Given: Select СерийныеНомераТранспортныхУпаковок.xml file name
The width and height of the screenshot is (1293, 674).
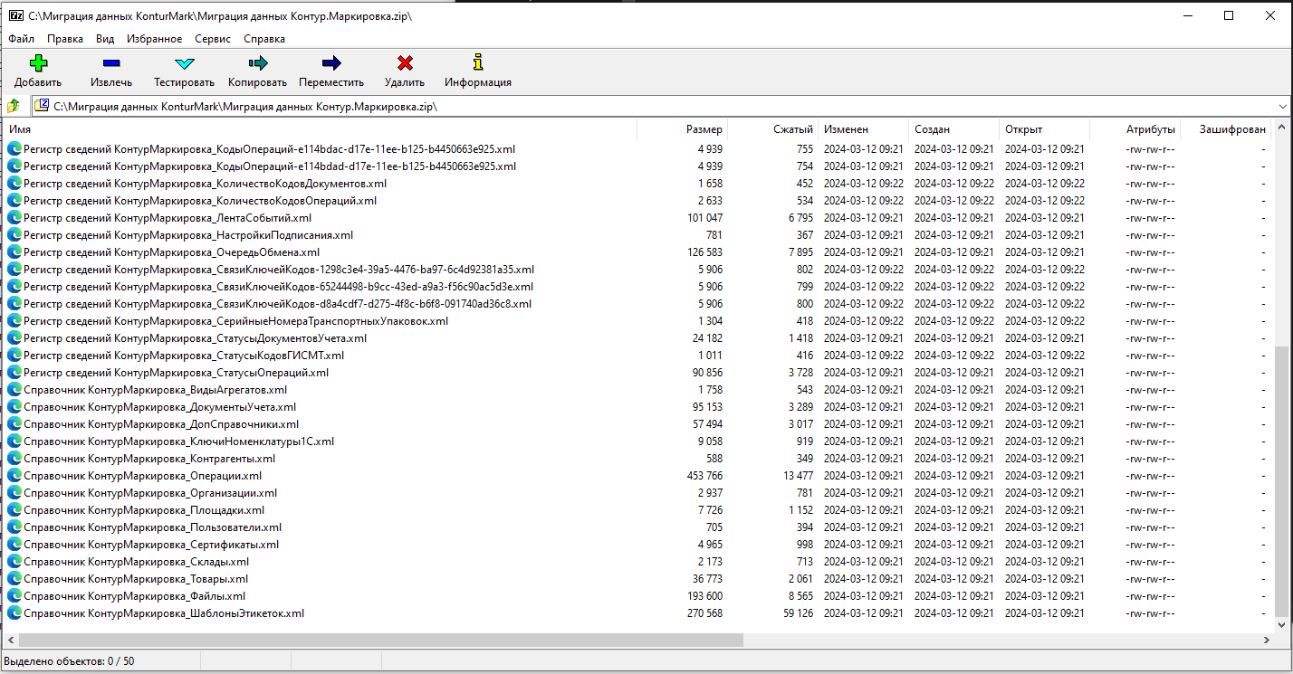Looking at the screenshot, I should (235, 321).
